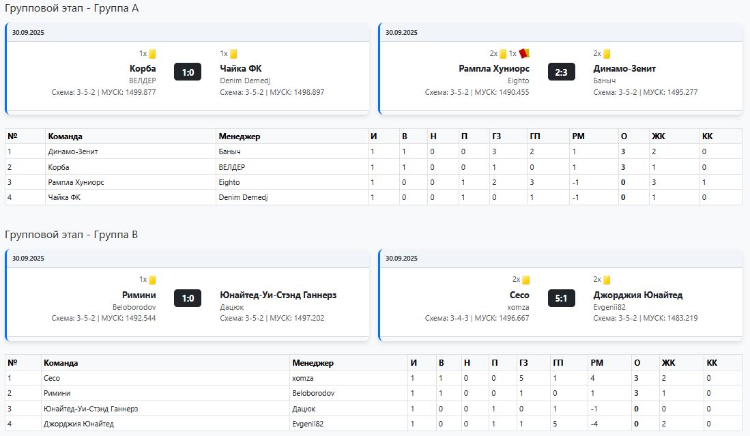Click Римини's yellow card icon

(x=152, y=280)
